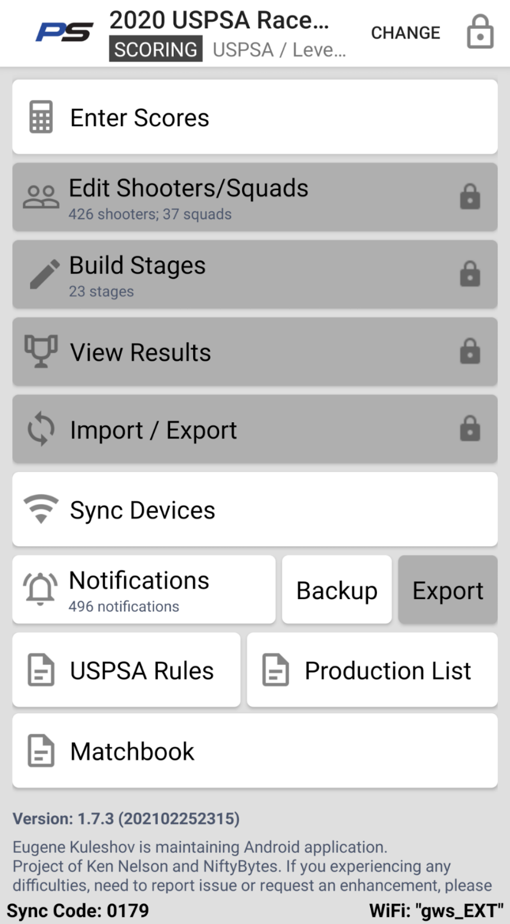Viewport: 510px width, 924px height.
Task: Tap the lock on Edit Shooters/Squads row
Action: tap(470, 197)
